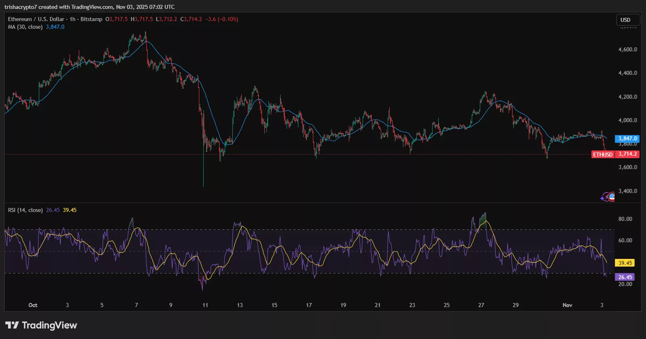Viewport: 646px width, 339px height.
Task: Click the purple 26.45 RSI axis label
Action: (x=625, y=277)
